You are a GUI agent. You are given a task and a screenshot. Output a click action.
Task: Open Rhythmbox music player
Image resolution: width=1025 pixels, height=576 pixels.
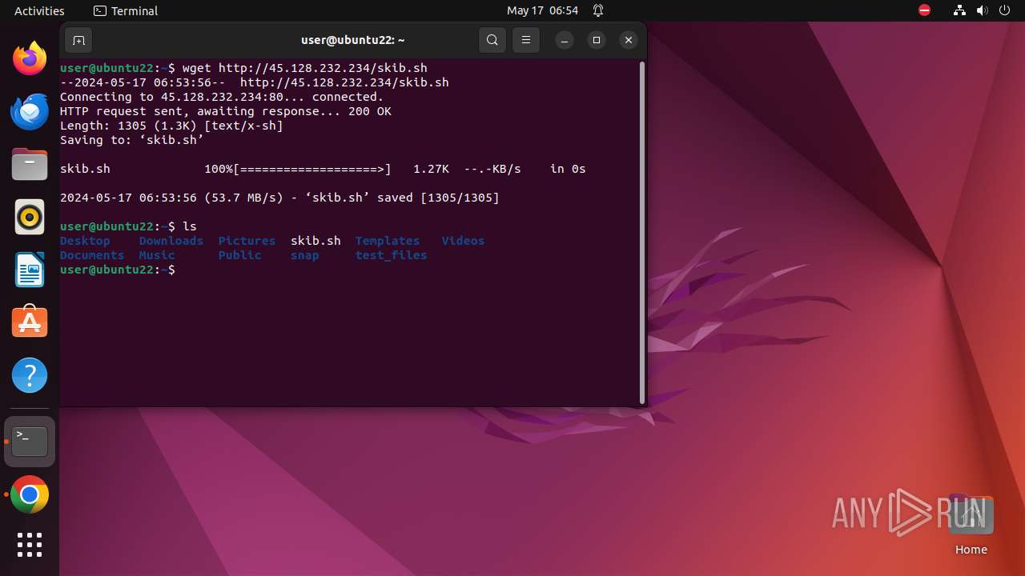click(30, 217)
